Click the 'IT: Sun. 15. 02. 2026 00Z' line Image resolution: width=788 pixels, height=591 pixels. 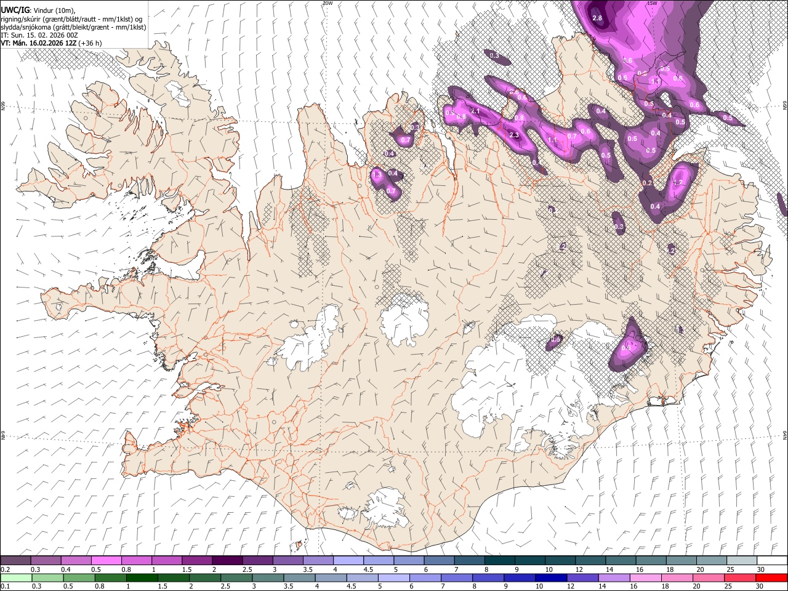click(39, 35)
